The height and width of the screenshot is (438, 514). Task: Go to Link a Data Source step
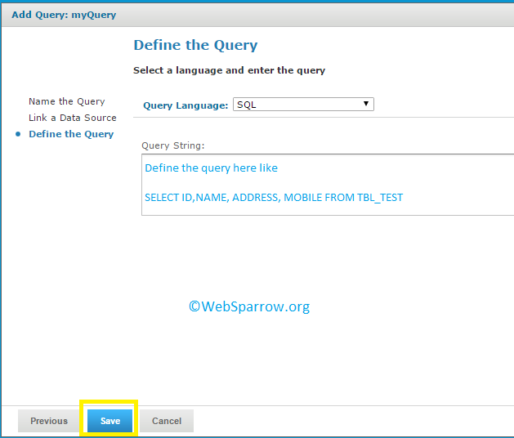pos(73,118)
